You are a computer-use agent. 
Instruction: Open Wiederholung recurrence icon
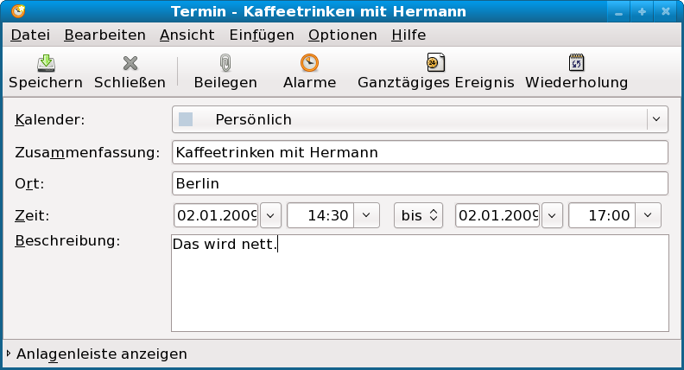pos(576,63)
